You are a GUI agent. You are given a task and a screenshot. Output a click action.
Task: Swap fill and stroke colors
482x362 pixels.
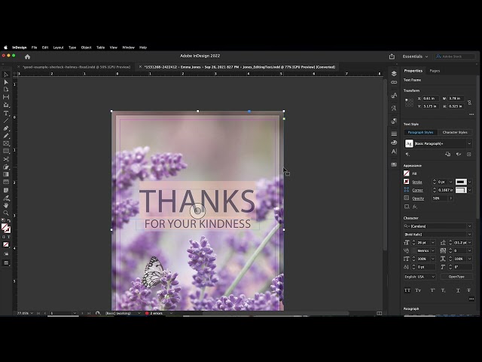tap(9, 221)
